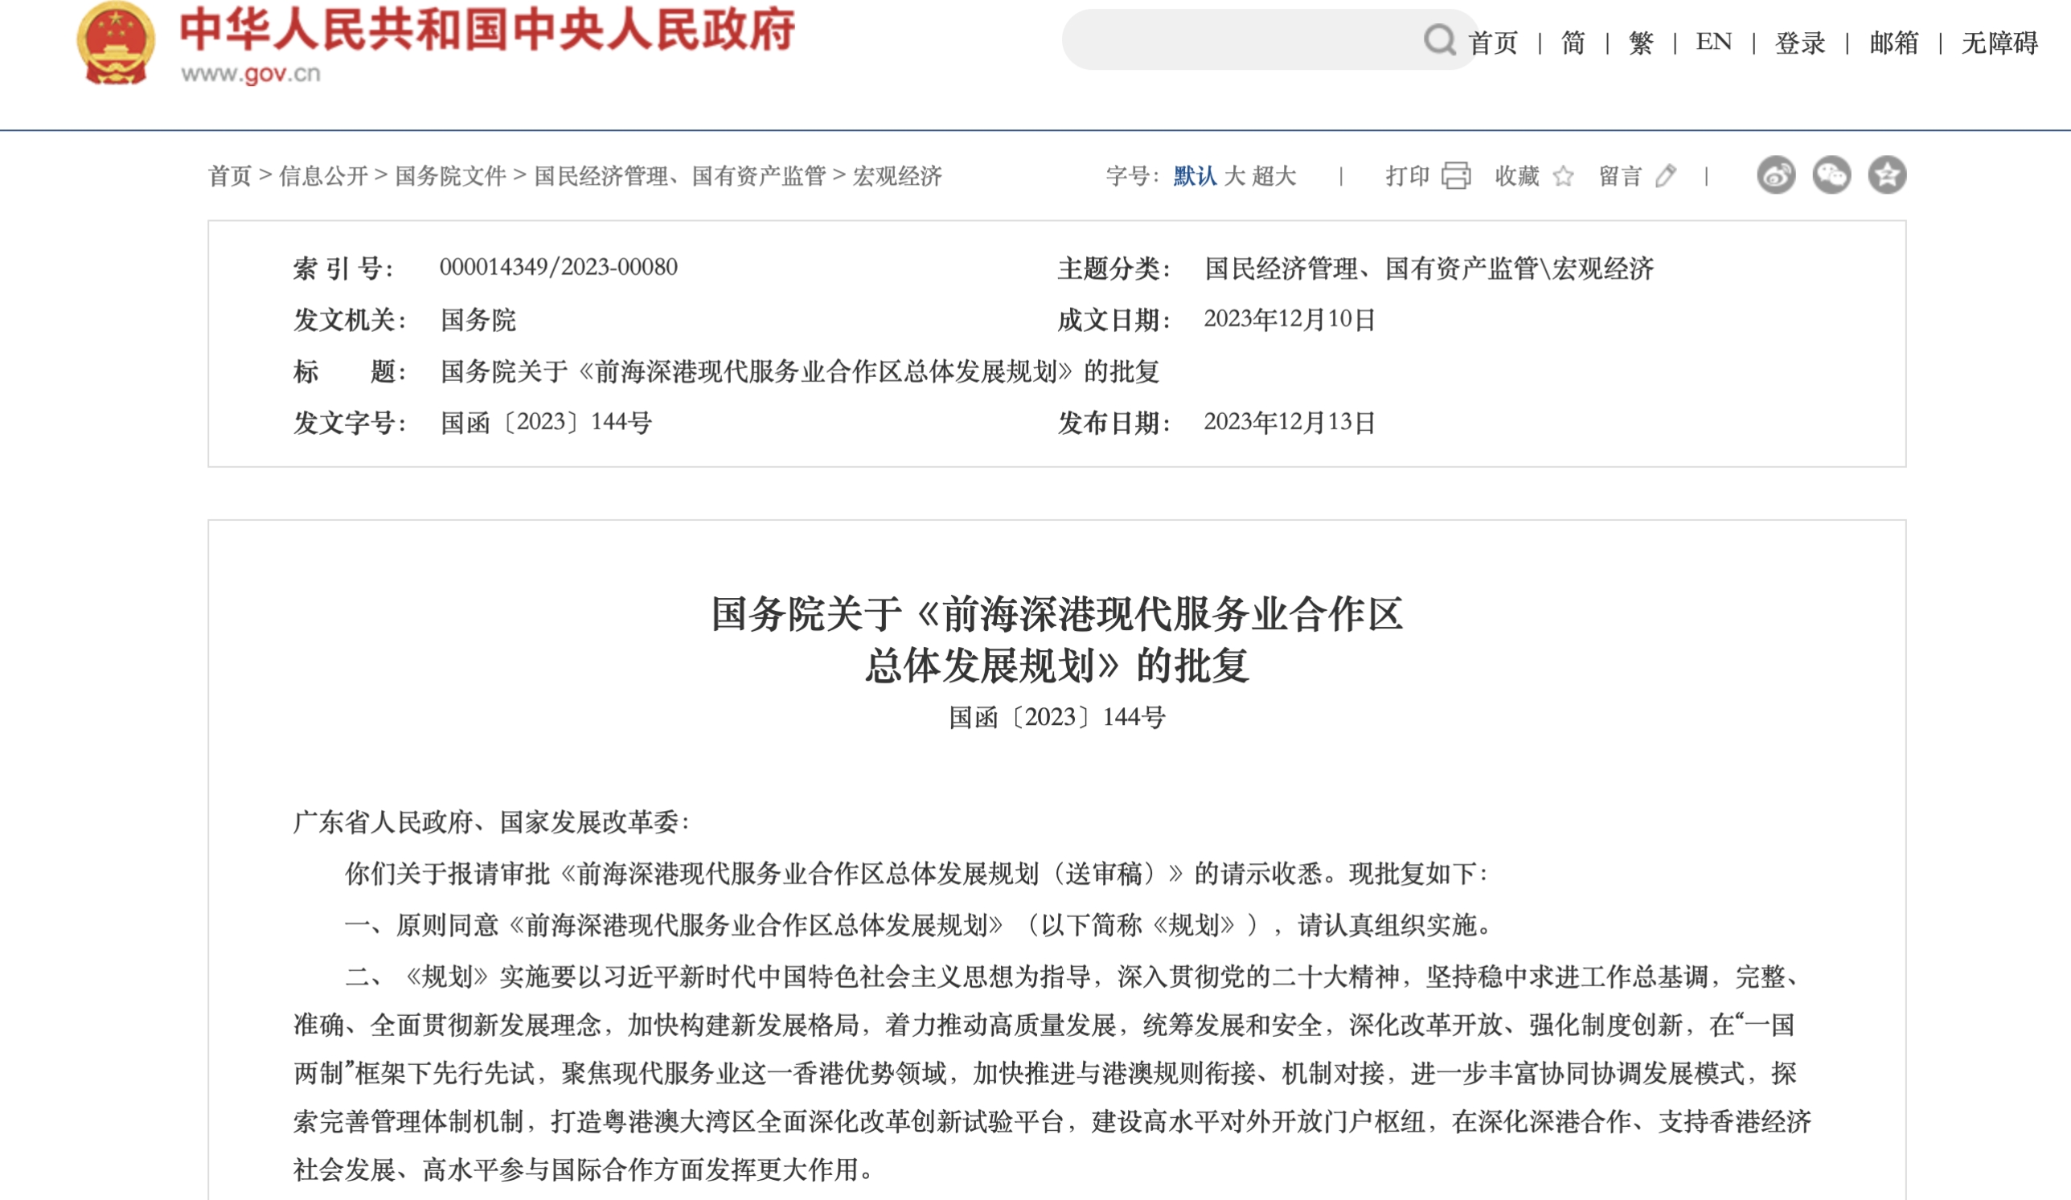The width and height of the screenshot is (2071, 1200).
Task: Switch the site language to EN
Action: [1713, 42]
